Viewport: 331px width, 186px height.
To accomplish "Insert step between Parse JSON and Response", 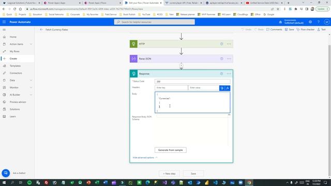I will pyautogui.click(x=181, y=66).
